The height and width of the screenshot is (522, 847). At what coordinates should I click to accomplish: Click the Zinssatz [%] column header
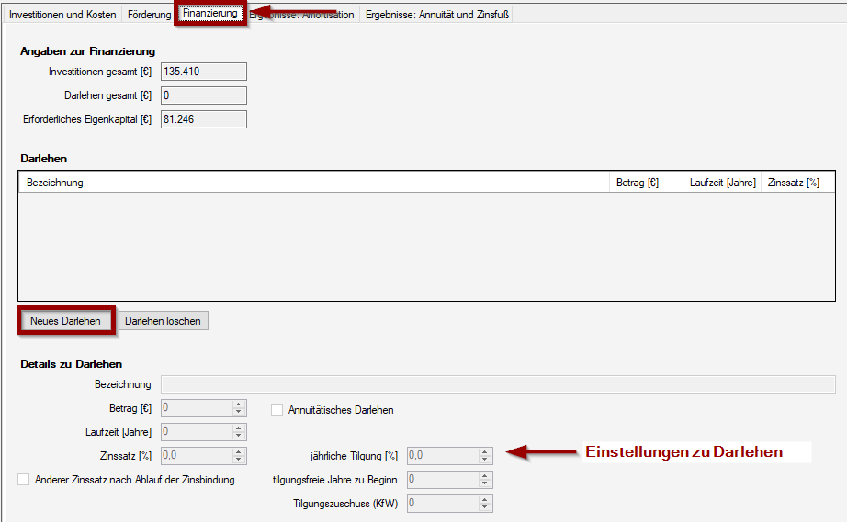(797, 183)
